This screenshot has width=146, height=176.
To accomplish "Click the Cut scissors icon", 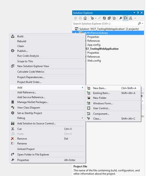I will point(13,129).
